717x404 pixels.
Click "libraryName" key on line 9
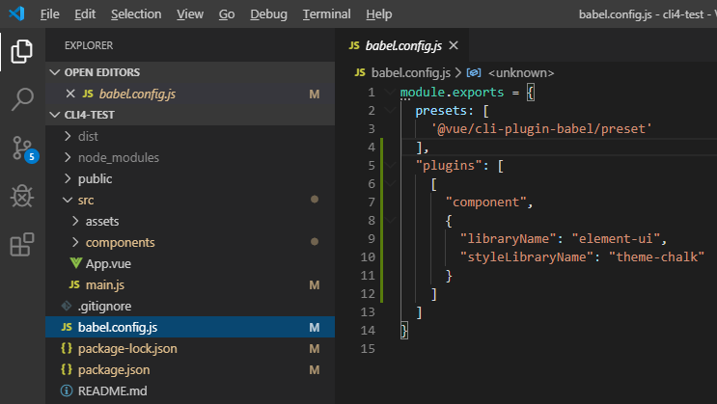pos(509,238)
